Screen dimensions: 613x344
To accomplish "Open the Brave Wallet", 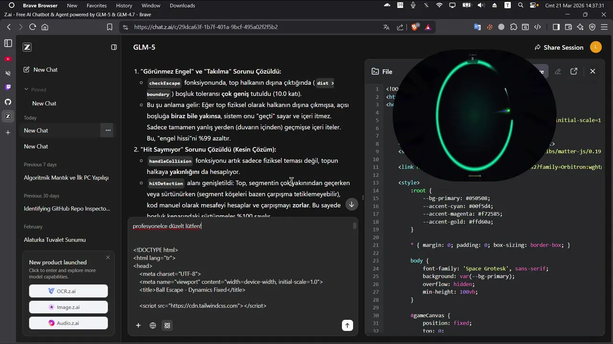I will click(x=568, y=27).
